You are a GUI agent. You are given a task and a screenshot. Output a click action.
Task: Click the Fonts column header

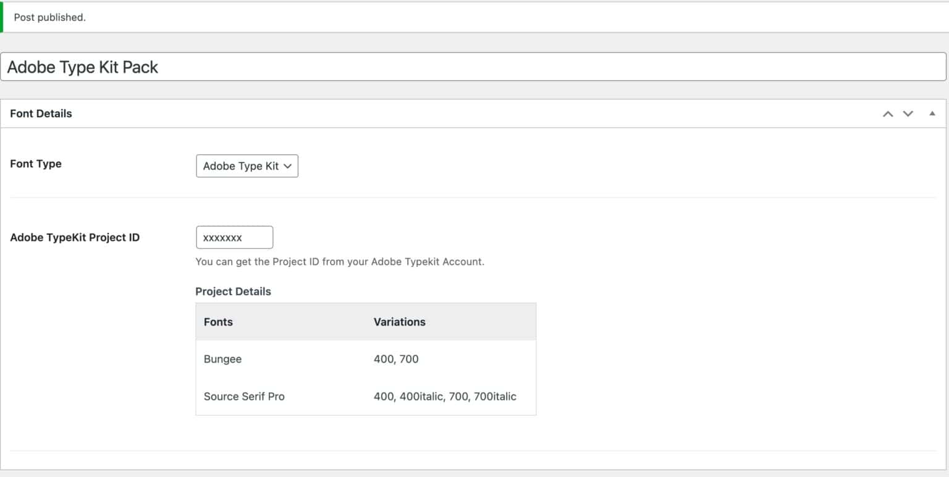click(217, 321)
